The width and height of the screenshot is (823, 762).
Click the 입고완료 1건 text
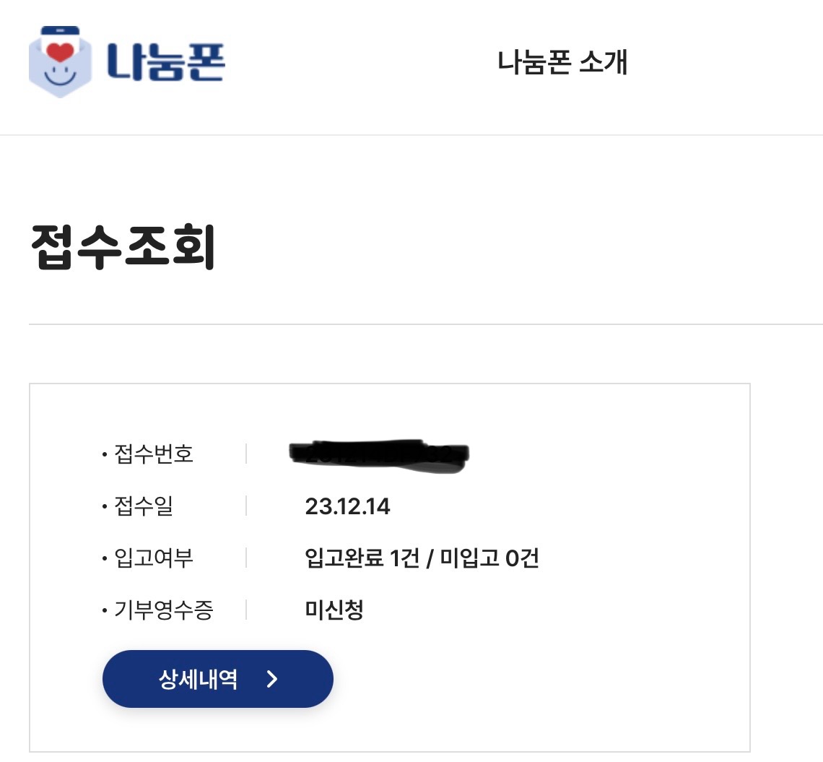pyautogui.click(x=362, y=558)
